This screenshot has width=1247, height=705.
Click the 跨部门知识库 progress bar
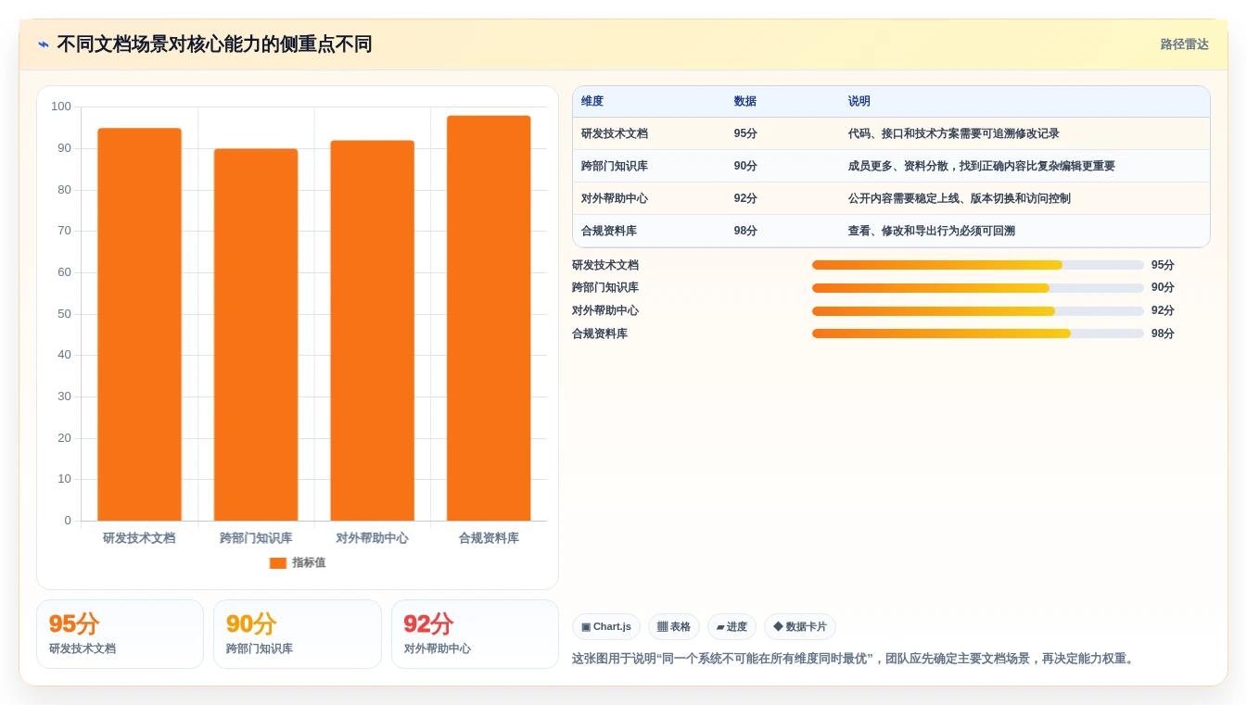pos(978,288)
